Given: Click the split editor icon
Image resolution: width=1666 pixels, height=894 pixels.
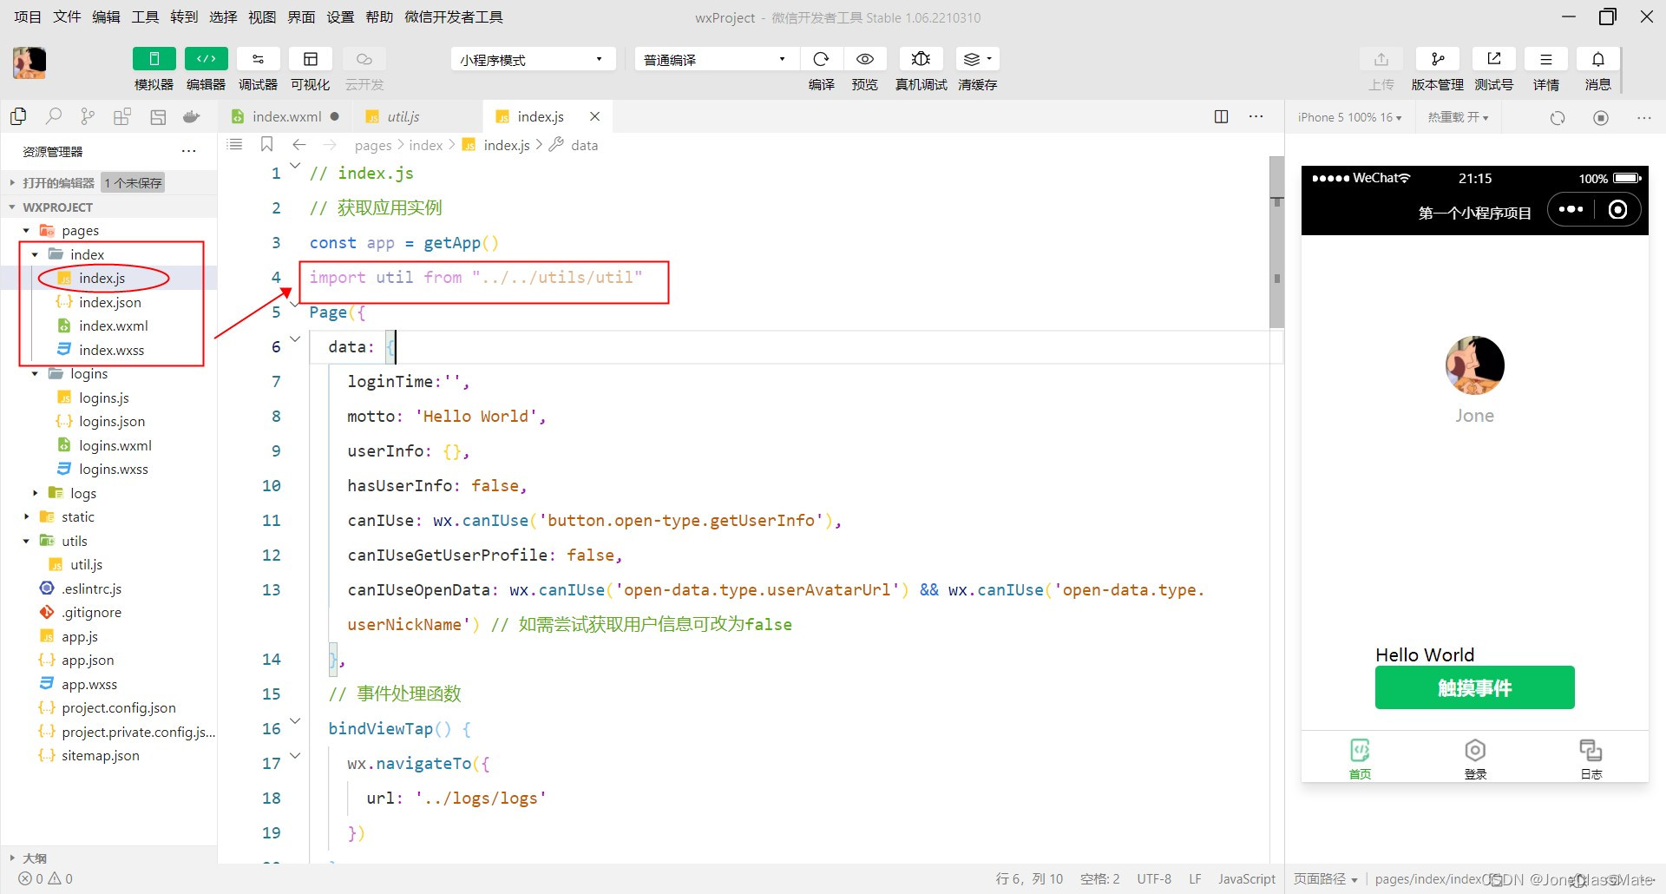Looking at the screenshot, I should coord(1221,116).
